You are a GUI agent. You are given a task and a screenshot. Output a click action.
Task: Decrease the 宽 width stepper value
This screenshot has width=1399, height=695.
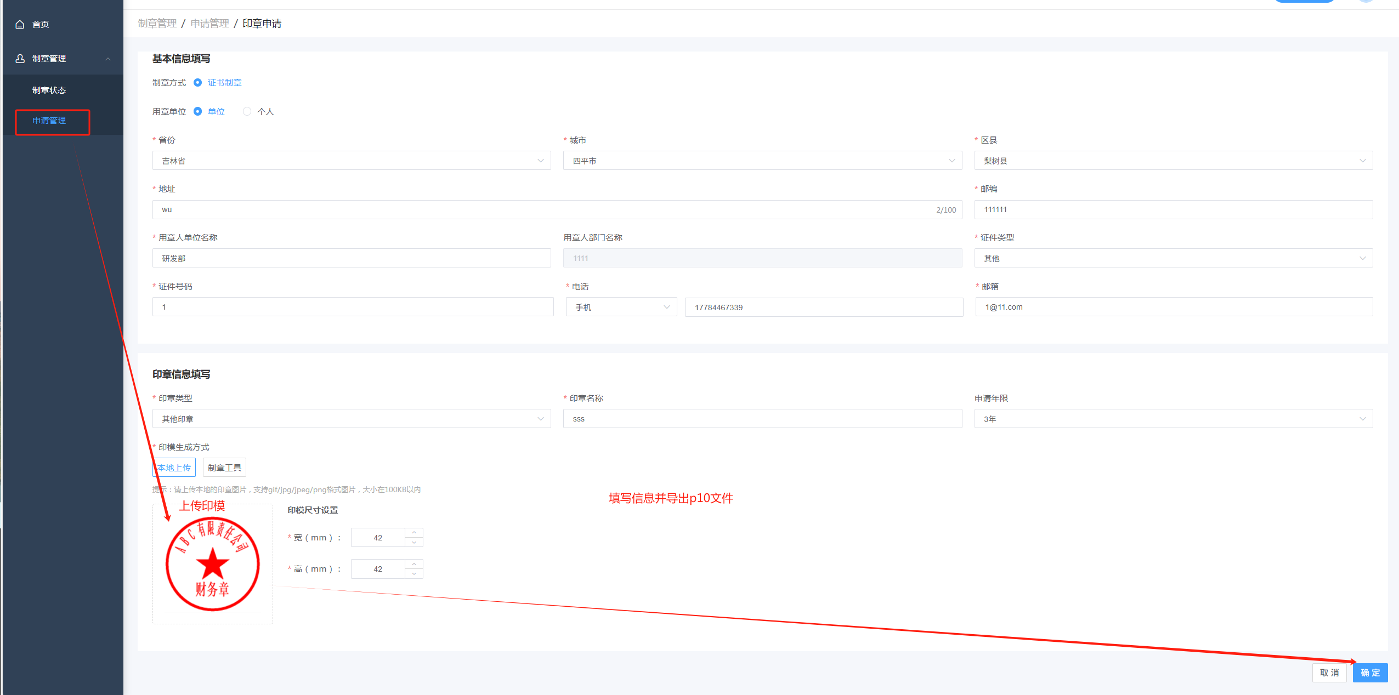414,542
